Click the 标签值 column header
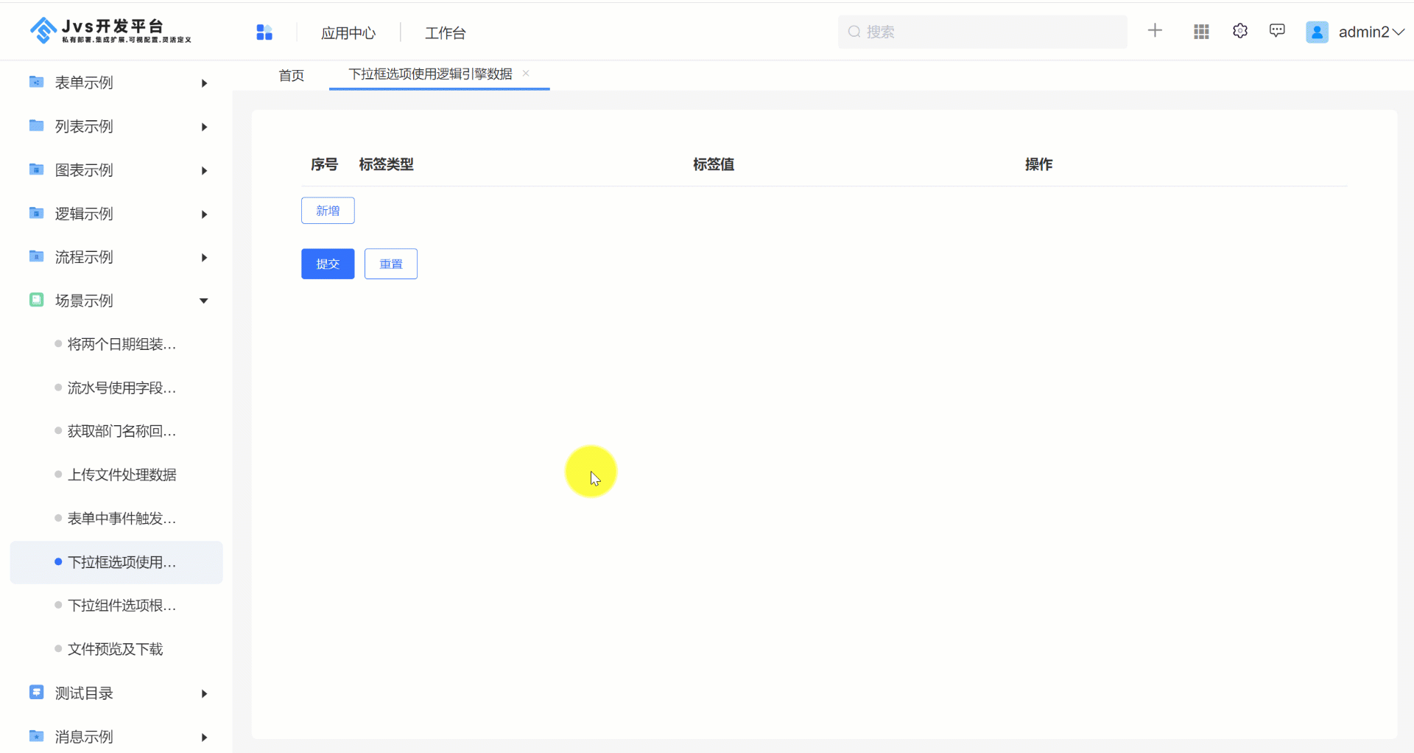 714,164
